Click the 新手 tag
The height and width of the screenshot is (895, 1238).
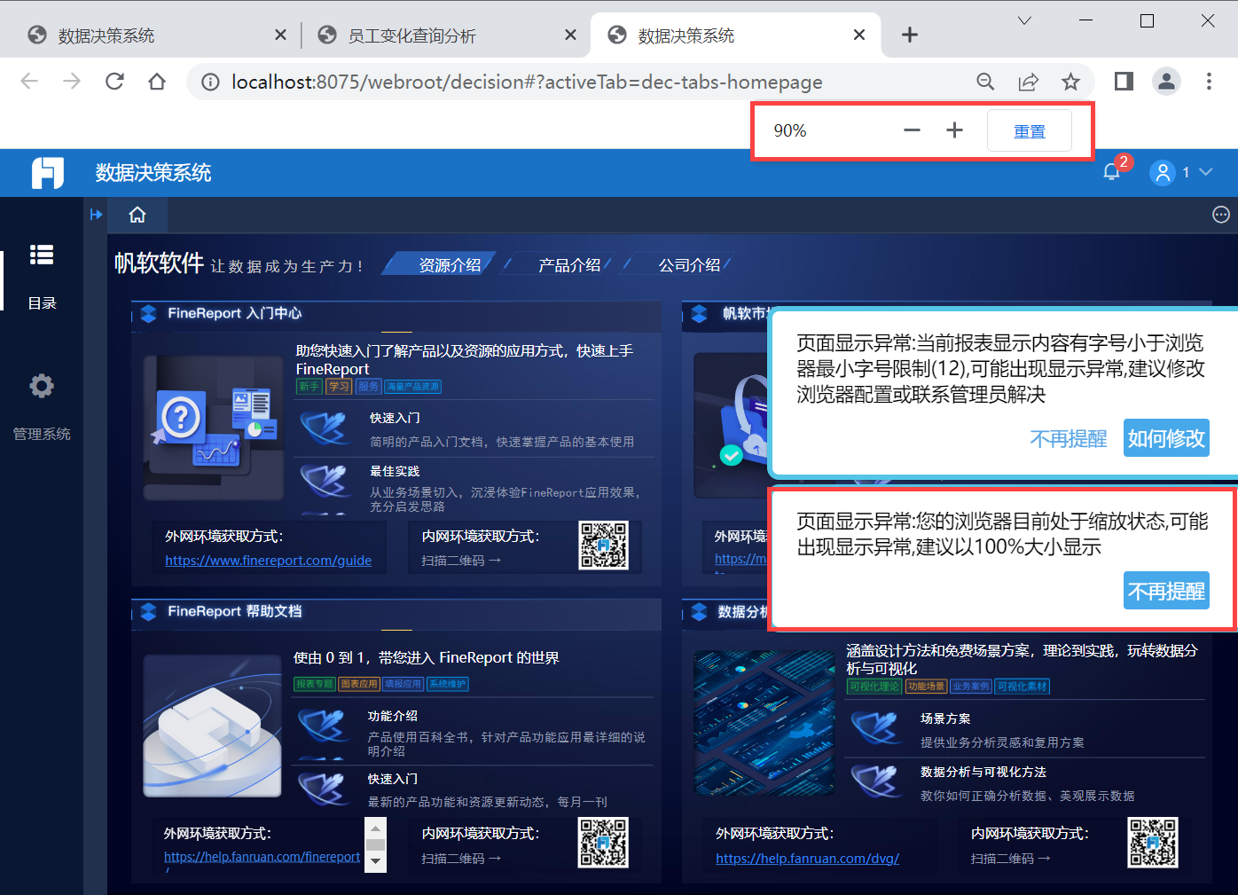(x=309, y=387)
